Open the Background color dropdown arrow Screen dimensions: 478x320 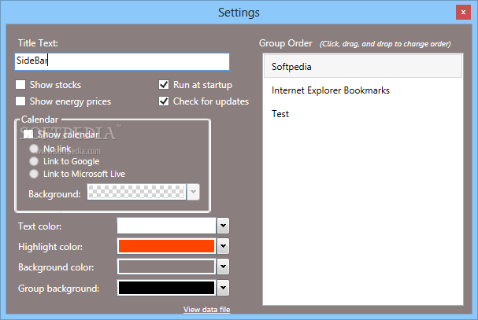pos(223,267)
